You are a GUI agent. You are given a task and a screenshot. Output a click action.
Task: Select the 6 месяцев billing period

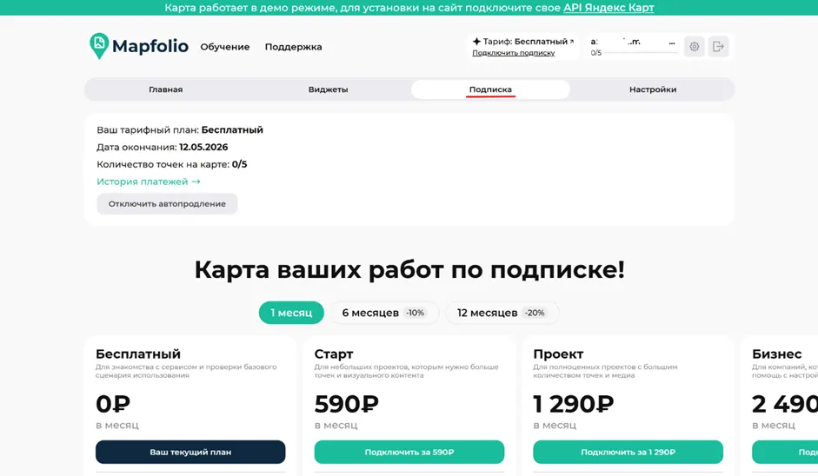[384, 313]
